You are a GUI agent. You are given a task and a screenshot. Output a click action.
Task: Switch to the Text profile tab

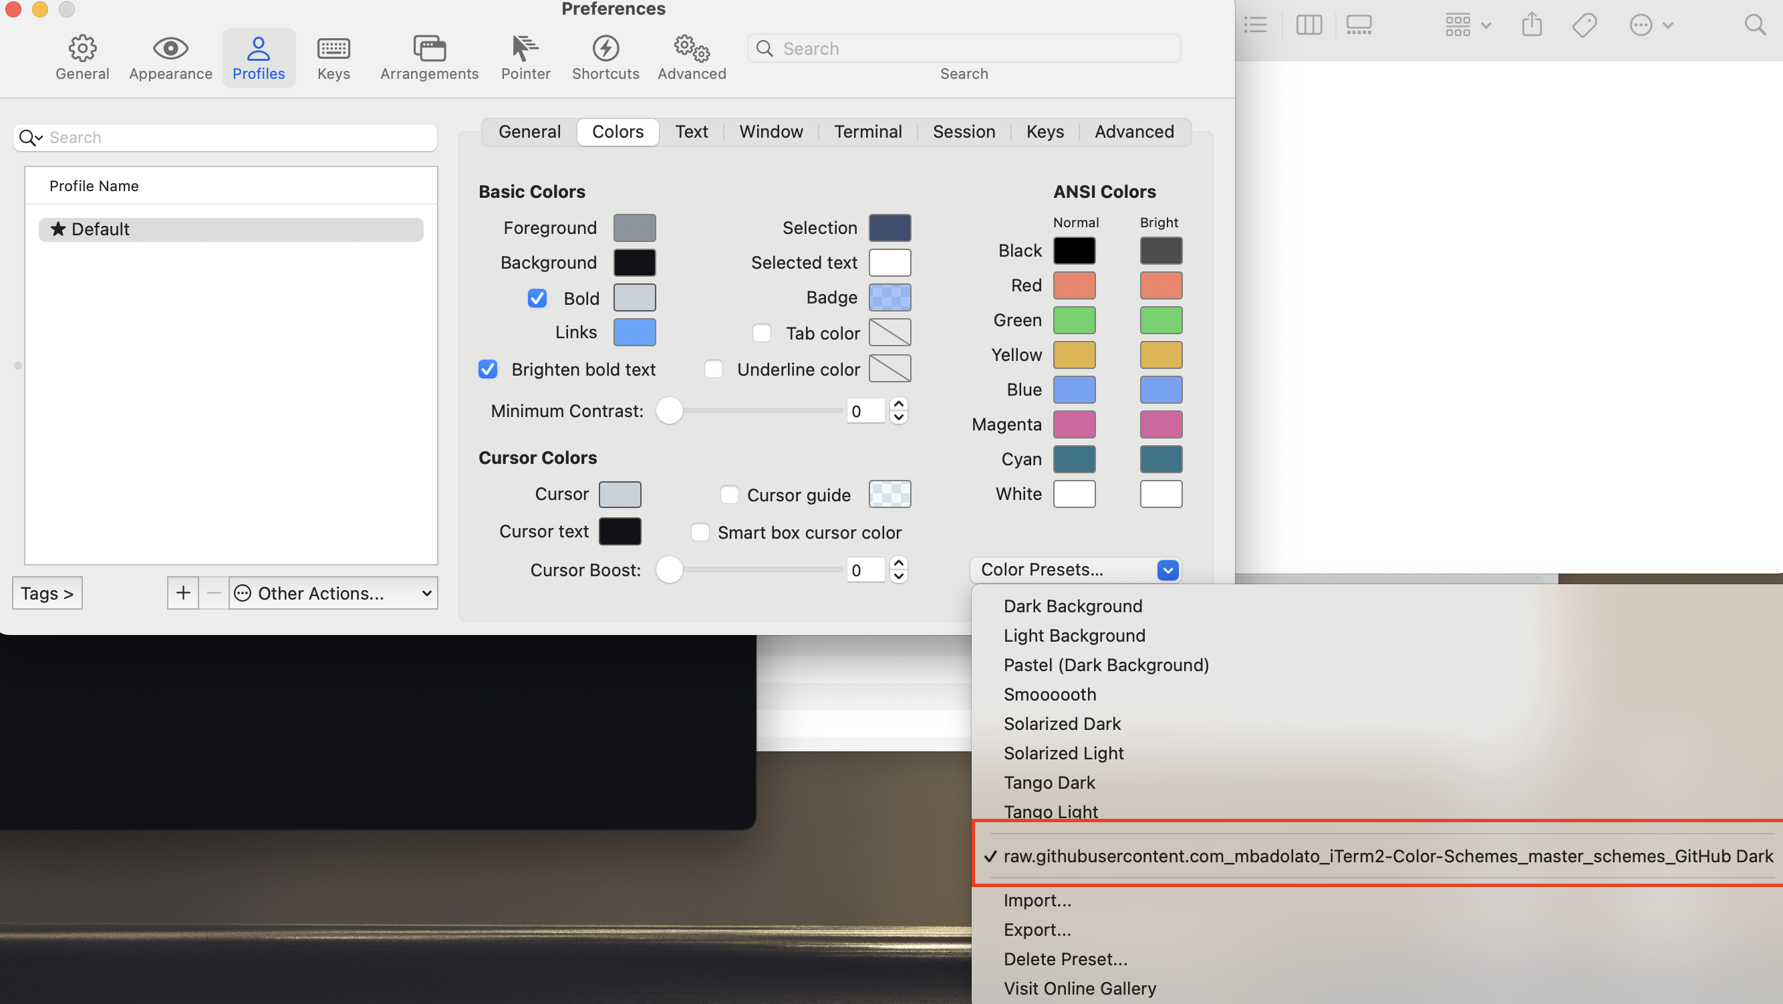pos(691,132)
